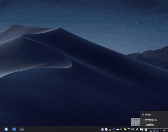
Task: Open the volume speaker tray icon
Action: point(133,129)
